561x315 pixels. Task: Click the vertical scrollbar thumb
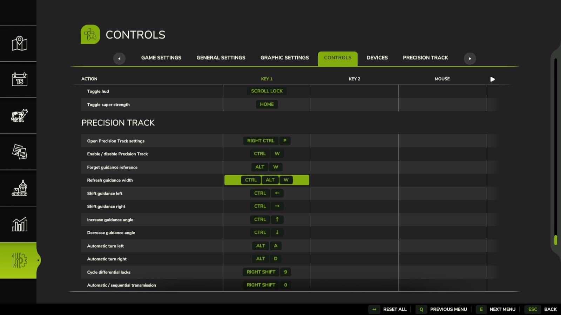pyautogui.click(x=556, y=240)
